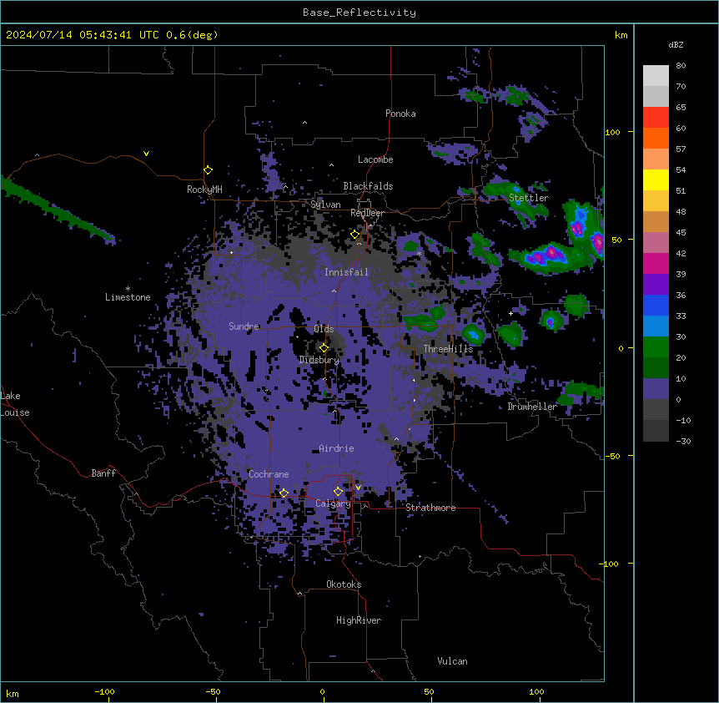The image size is (719, 703).
Task: Click the Strathmore label
Action: [x=430, y=508]
